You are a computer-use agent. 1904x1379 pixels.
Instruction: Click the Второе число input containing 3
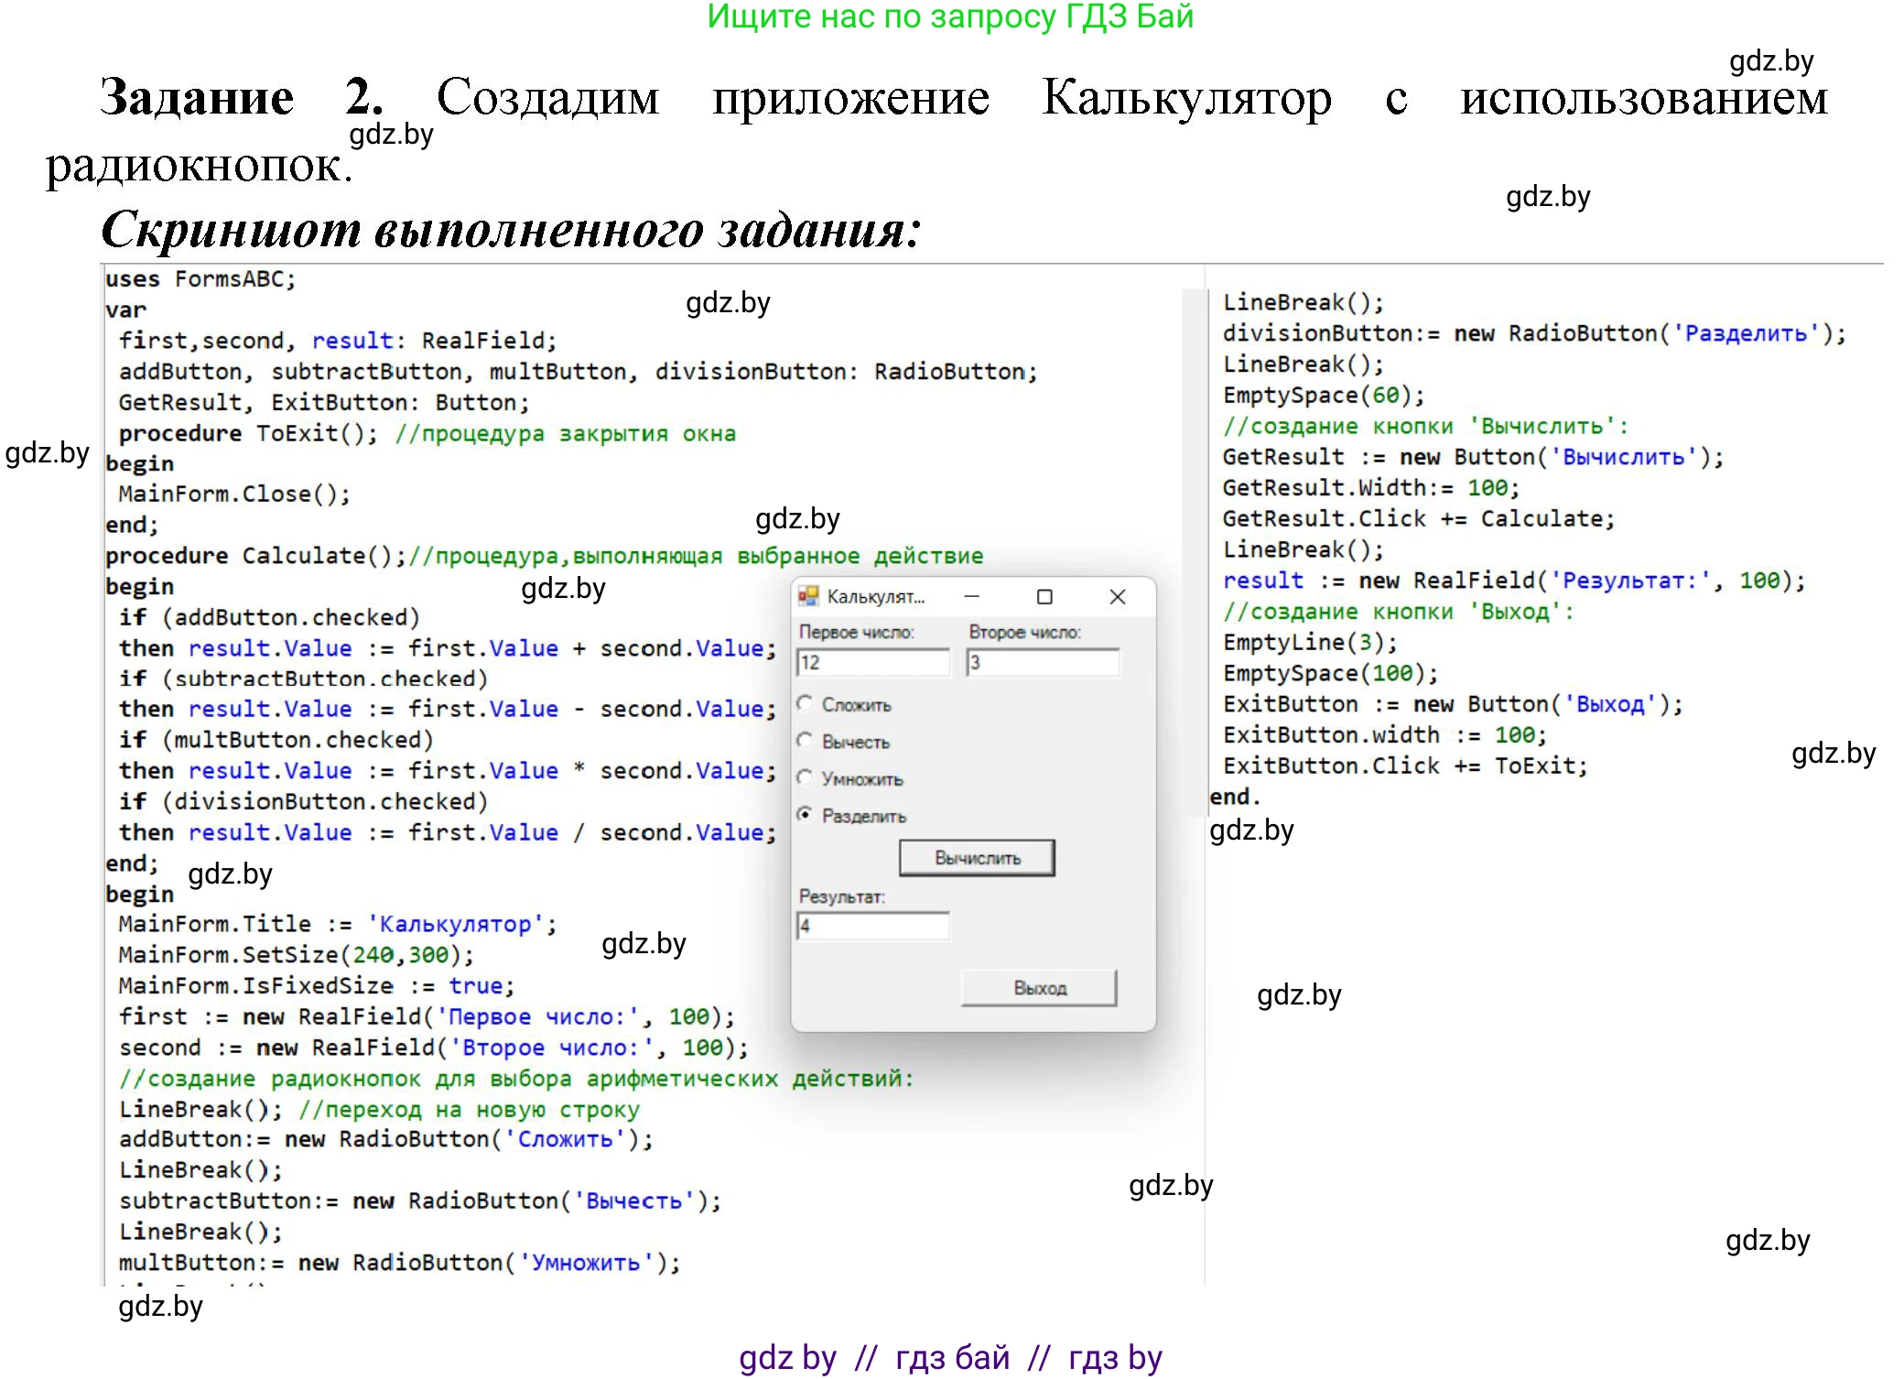(1044, 662)
